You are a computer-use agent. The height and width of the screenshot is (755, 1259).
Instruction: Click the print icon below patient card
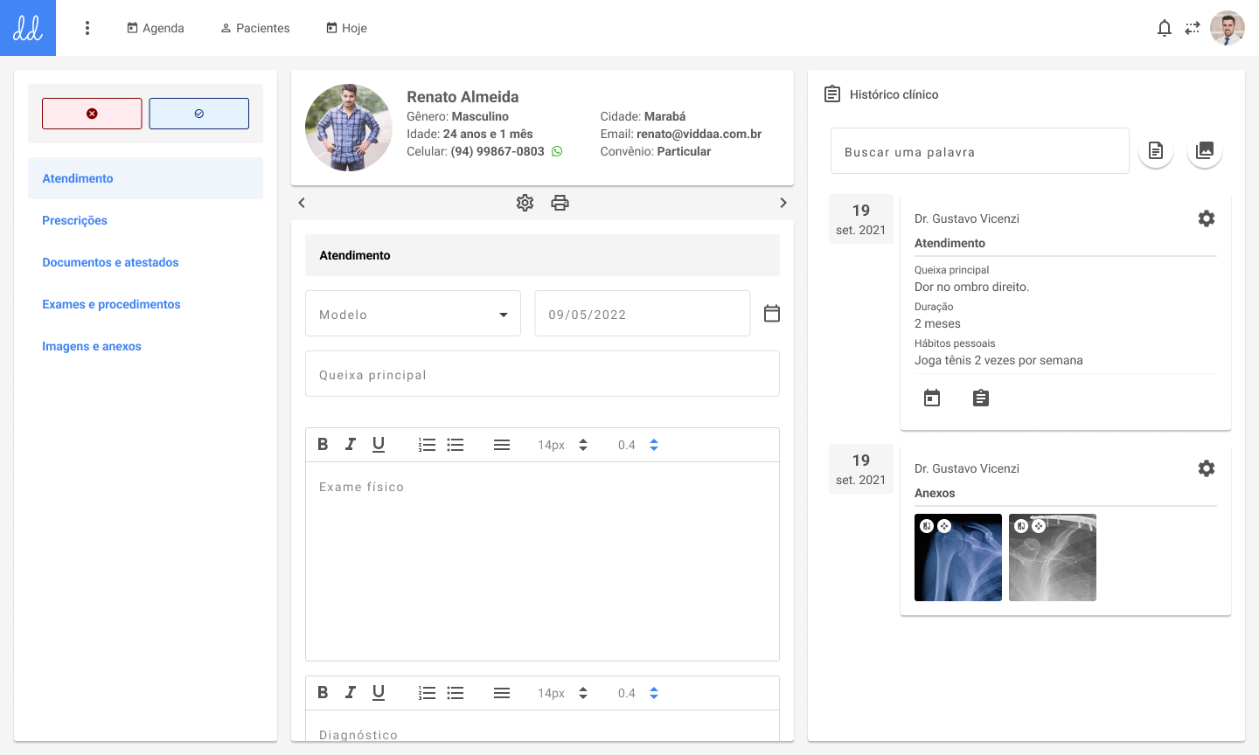[x=560, y=203]
